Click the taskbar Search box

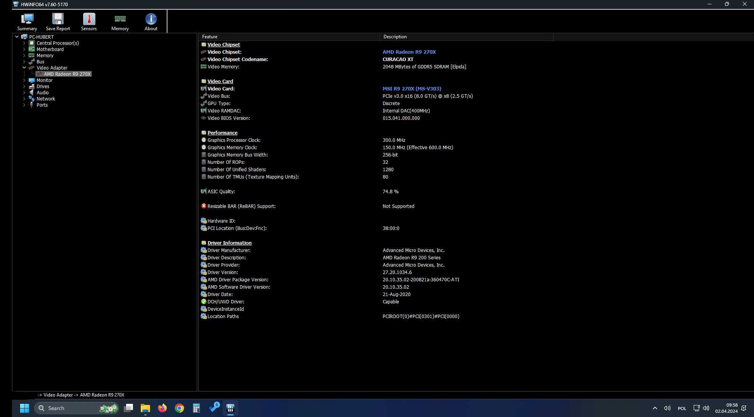tap(77, 408)
